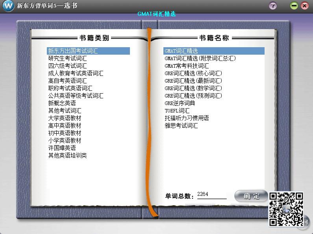Click the QR code image
The image size is (313, 234).
pos(286,209)
